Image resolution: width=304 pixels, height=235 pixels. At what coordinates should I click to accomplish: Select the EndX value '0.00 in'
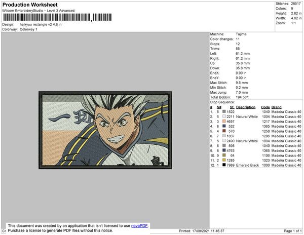point(241,73)
